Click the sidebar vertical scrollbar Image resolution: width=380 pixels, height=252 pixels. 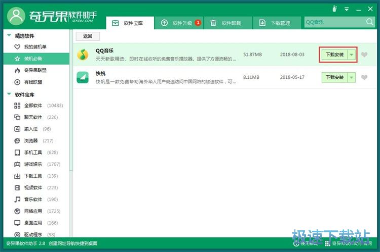71,100
